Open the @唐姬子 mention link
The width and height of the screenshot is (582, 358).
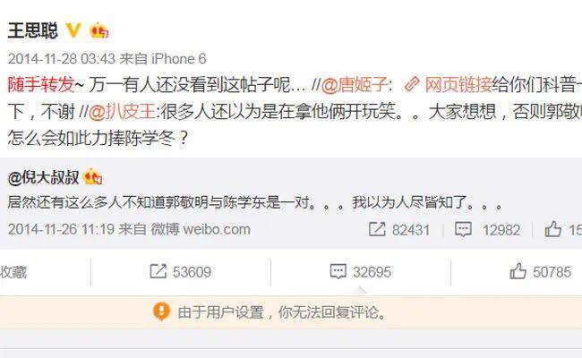tap(355, 85)
